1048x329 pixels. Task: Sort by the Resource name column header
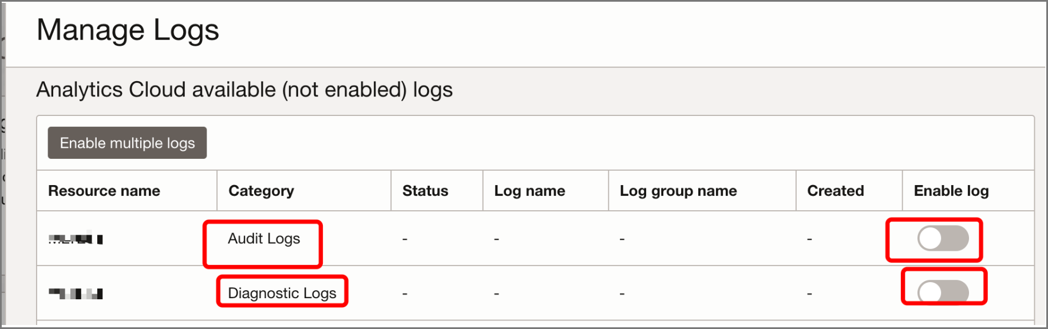(x=104, y=191)
